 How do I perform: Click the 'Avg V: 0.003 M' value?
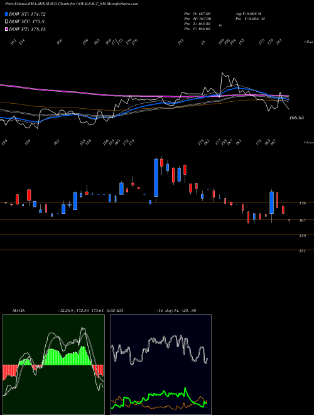[249, 14]
